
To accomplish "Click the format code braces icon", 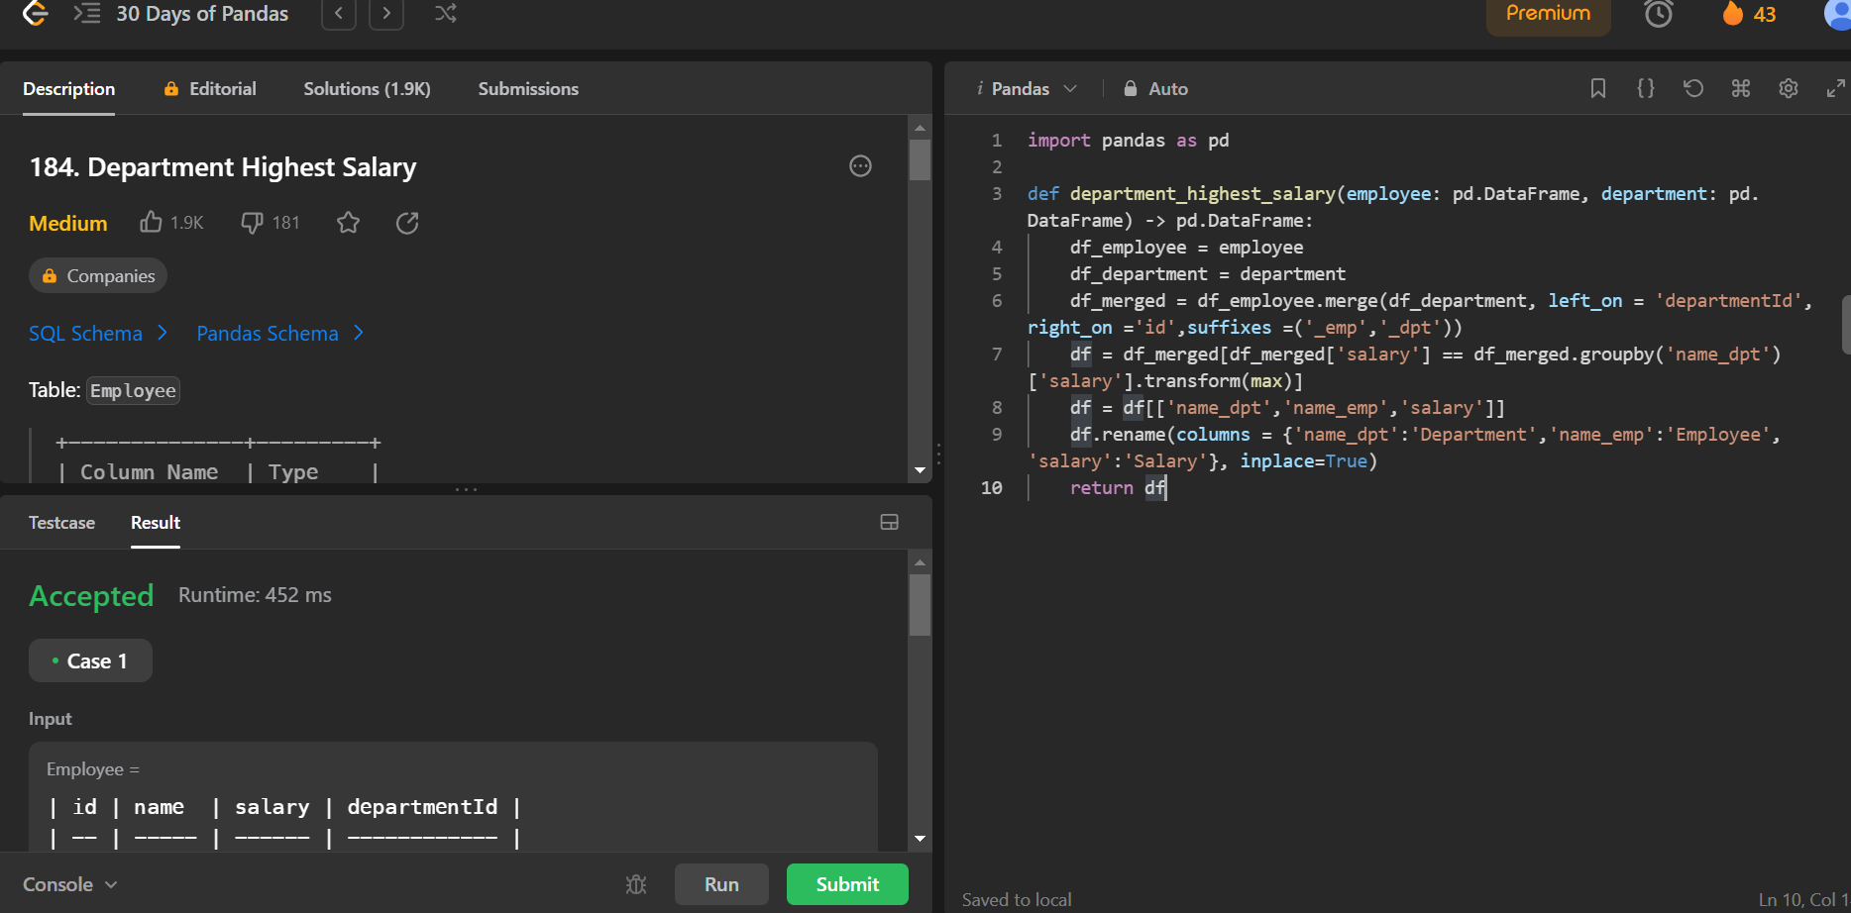I will tap(1645, 88).
